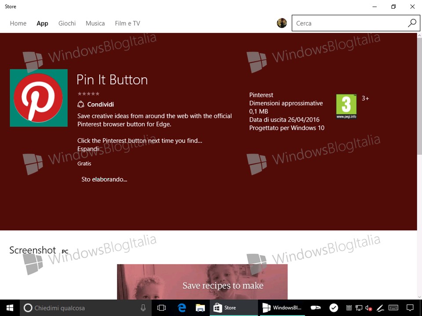Click the Pin It Button star rating
The height and width of the screenshot is (316, 422).
point(88,94)
